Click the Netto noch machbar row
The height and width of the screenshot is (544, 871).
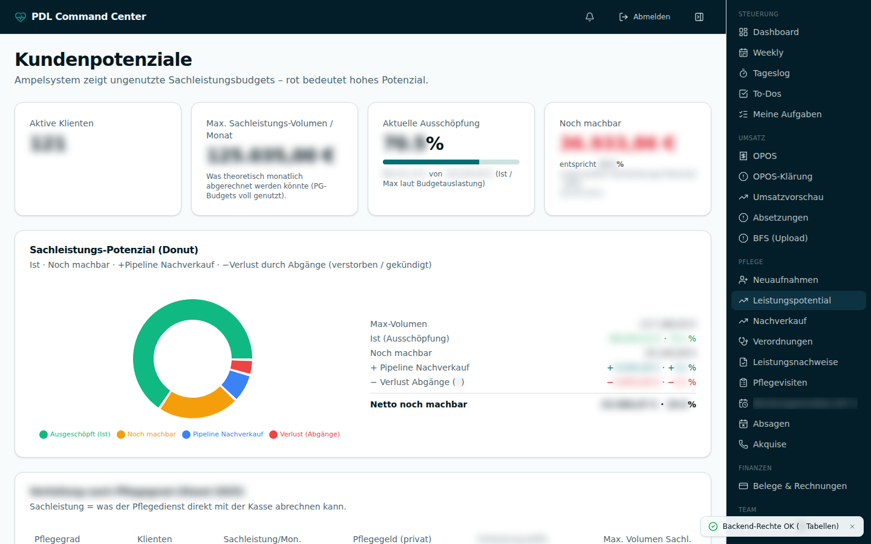pos(533,404)
